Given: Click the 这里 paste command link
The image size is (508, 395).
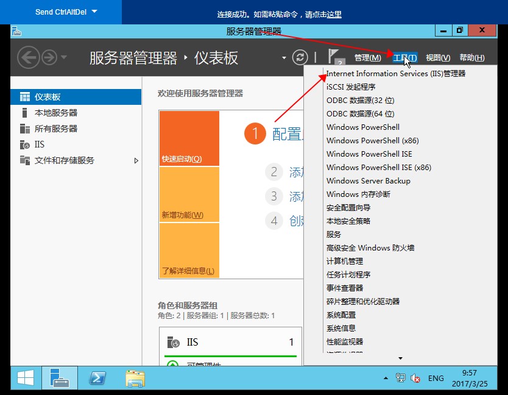Looking at the screenshot, I should 334,15.
